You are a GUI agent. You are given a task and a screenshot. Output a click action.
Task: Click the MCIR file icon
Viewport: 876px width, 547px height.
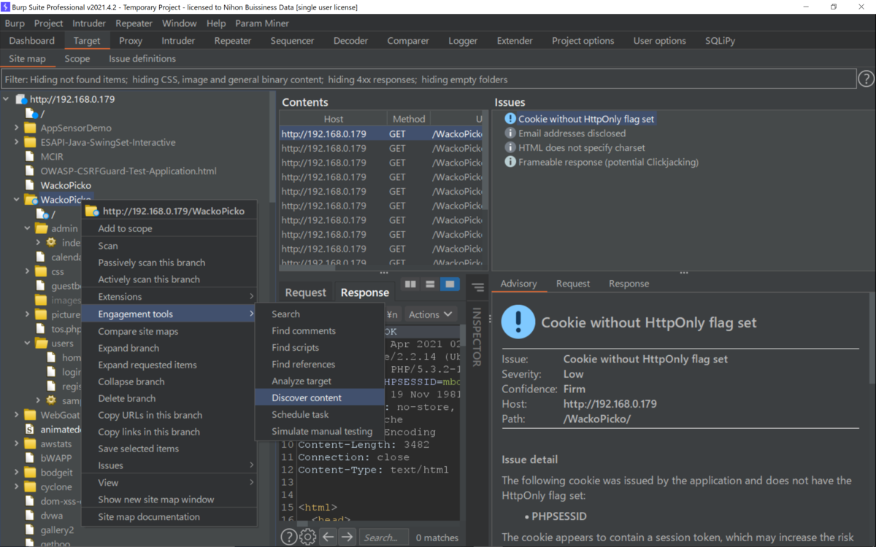tap(30, 156)
